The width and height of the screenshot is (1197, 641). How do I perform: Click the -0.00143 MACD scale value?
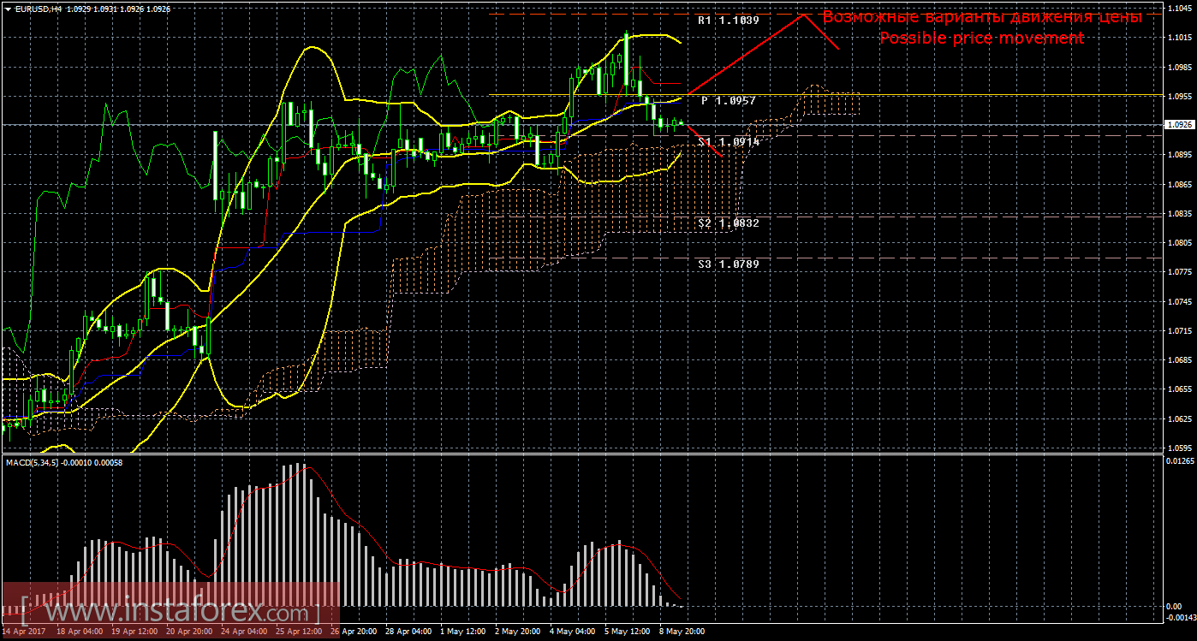pyautogui.click(x=1180, y=617)
